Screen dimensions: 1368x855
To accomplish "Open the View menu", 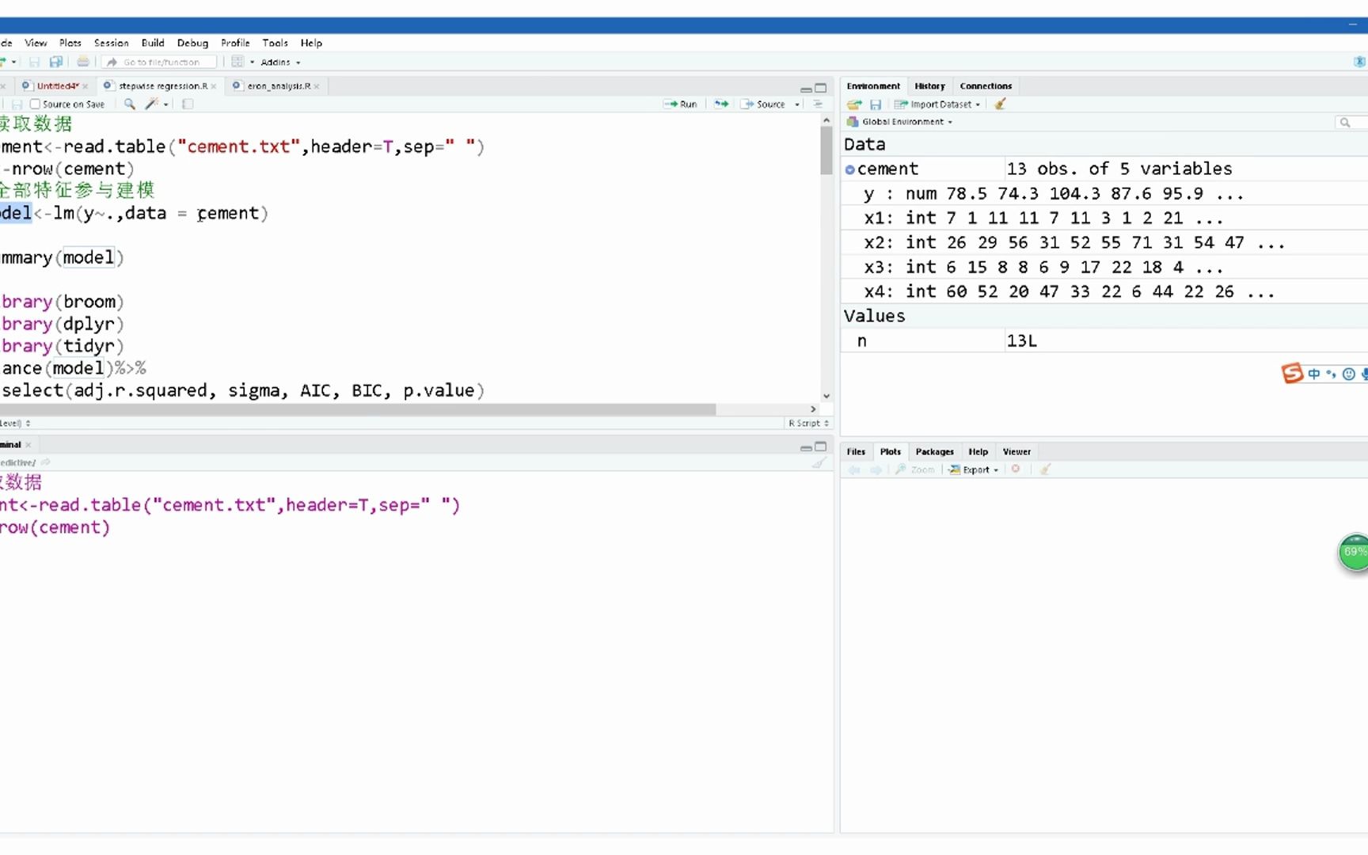I will click(x=36, y=43).
